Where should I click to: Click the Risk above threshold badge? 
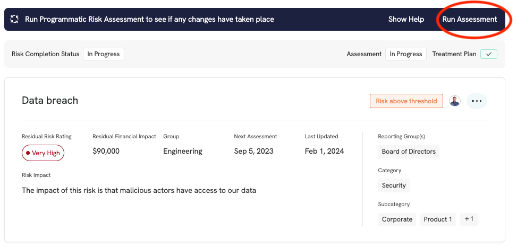[406, 101]
